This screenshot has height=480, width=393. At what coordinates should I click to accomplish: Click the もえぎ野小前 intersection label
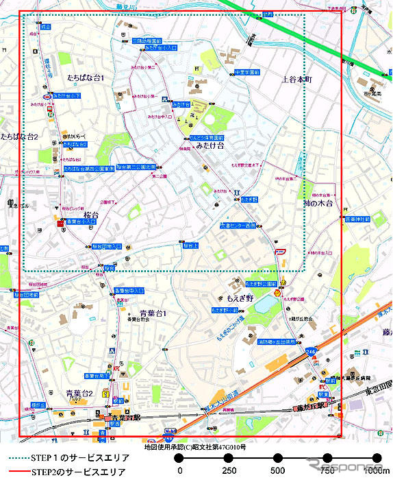click(225, 310)
